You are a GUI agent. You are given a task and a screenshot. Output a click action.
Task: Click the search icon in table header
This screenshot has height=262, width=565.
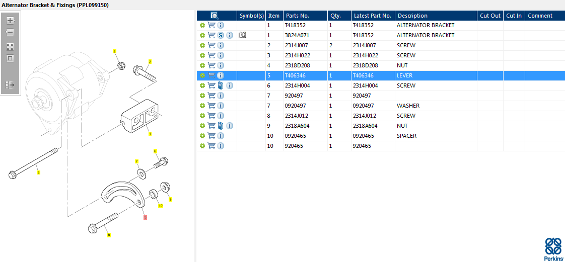pos(215,16)
